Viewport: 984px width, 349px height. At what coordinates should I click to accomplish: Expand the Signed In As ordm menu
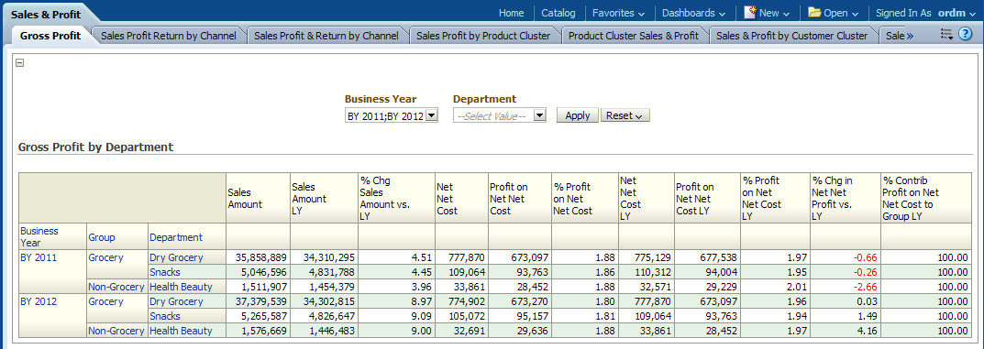924,13
